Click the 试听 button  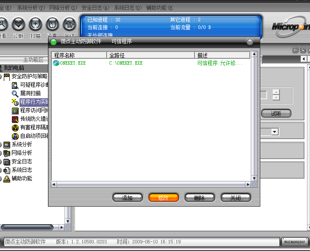(x=276, y=113)
